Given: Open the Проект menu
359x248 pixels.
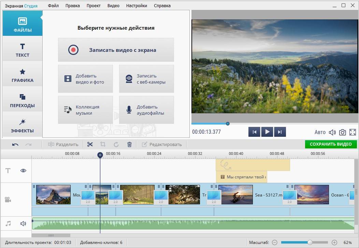Looking at the screenshot, I should 94,6.
